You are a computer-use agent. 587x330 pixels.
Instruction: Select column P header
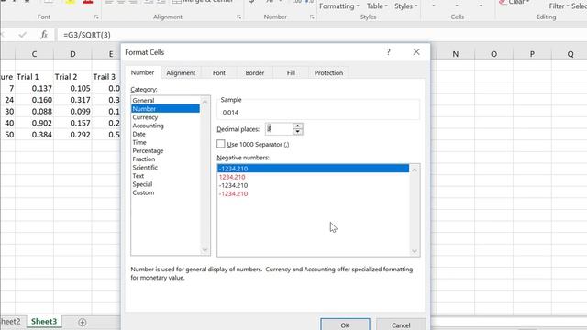pyautogui.click(x=532, y=54)
